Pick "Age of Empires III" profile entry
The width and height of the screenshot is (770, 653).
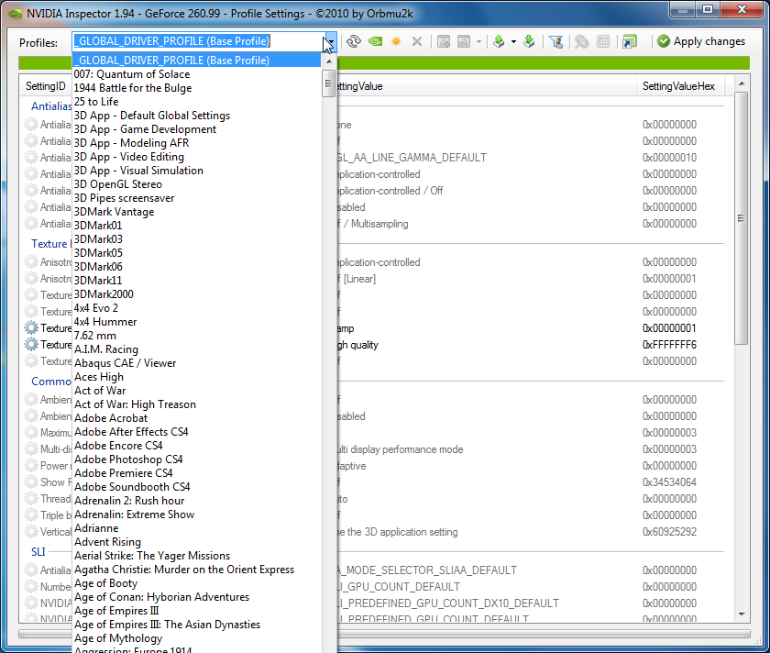point(116,611)
